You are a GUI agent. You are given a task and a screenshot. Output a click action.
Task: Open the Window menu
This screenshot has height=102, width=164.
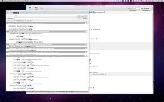click(x=27, y=1)
